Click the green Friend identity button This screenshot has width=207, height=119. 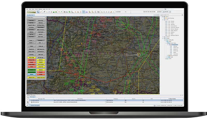coord(32,70)
